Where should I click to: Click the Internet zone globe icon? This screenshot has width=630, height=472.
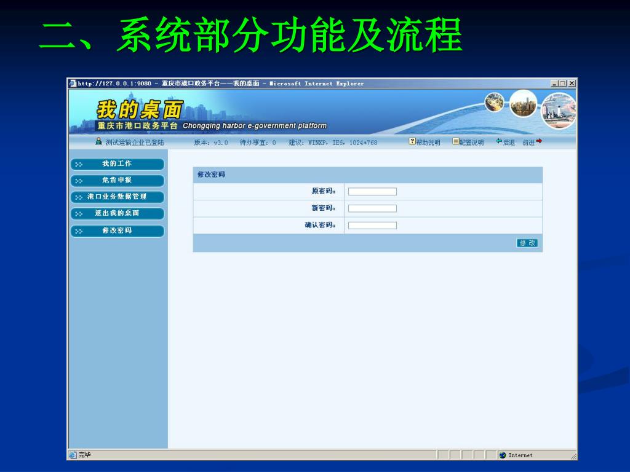(x=502, y=455)
